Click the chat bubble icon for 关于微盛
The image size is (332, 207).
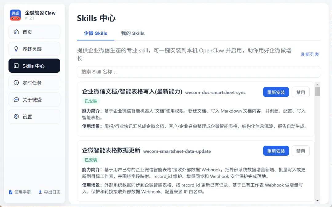point(16,99)
